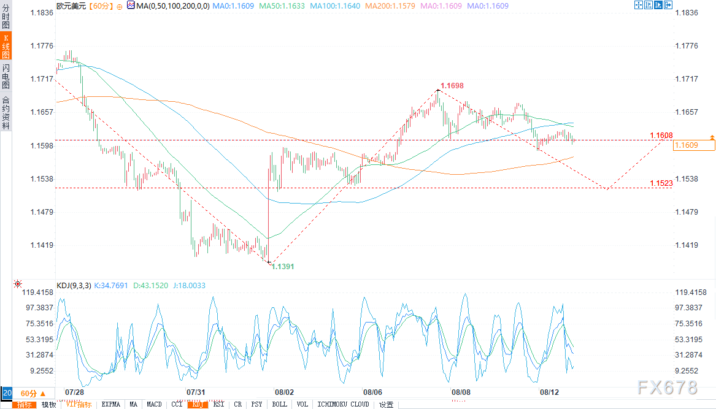Image resolution: width=716 pixels, height=409 pixels.
Task: Select the K线图 side tab
Action: point(6,46)
